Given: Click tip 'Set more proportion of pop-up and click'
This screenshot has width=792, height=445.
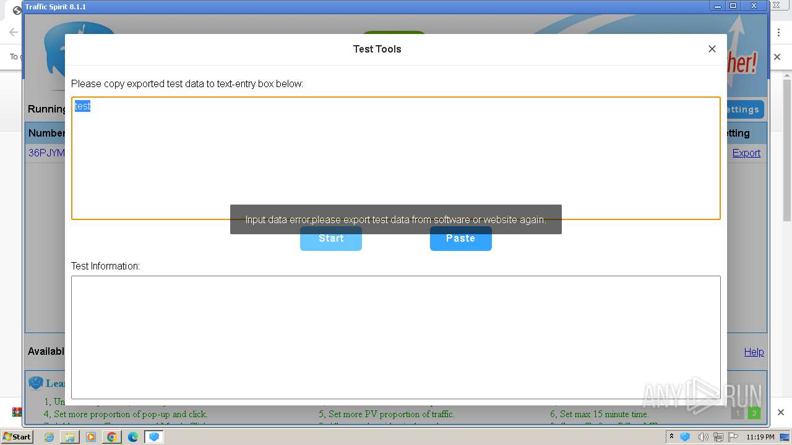Looking at the screenshot, I should (126, 414).
